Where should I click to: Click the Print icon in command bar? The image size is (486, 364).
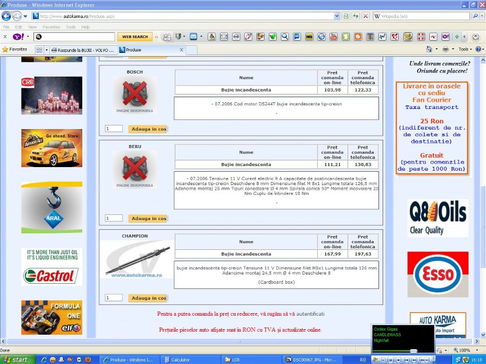(x=446, y=49)
